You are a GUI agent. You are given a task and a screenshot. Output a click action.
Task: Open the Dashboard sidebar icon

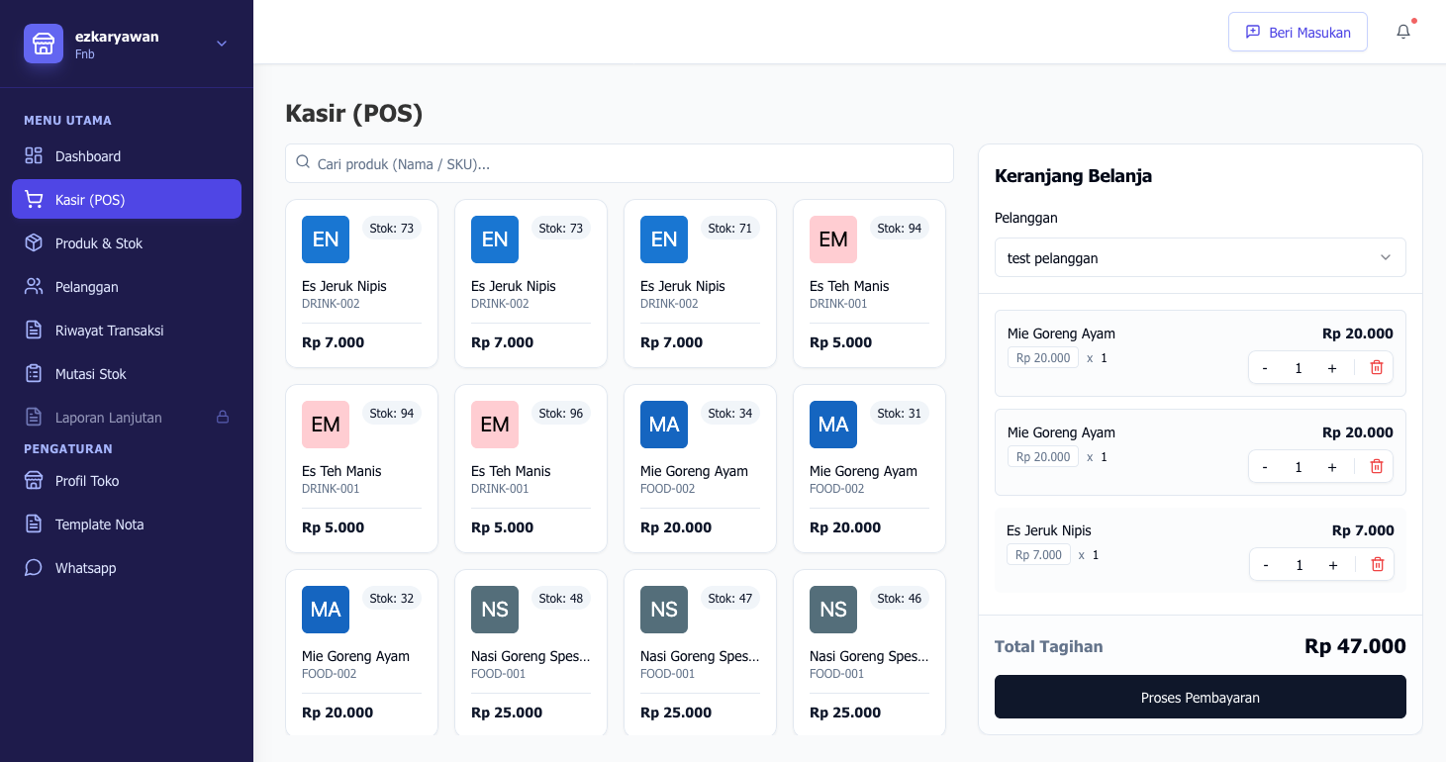pos(33,155)
